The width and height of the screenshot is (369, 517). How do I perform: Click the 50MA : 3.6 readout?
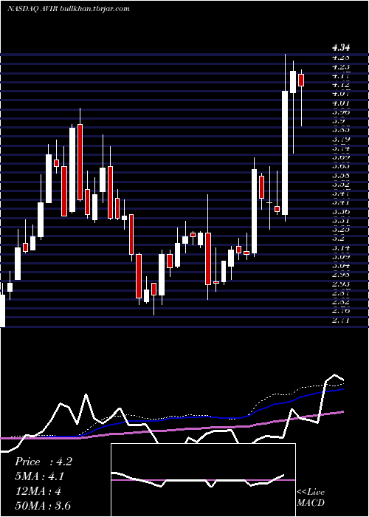point(42,505)
